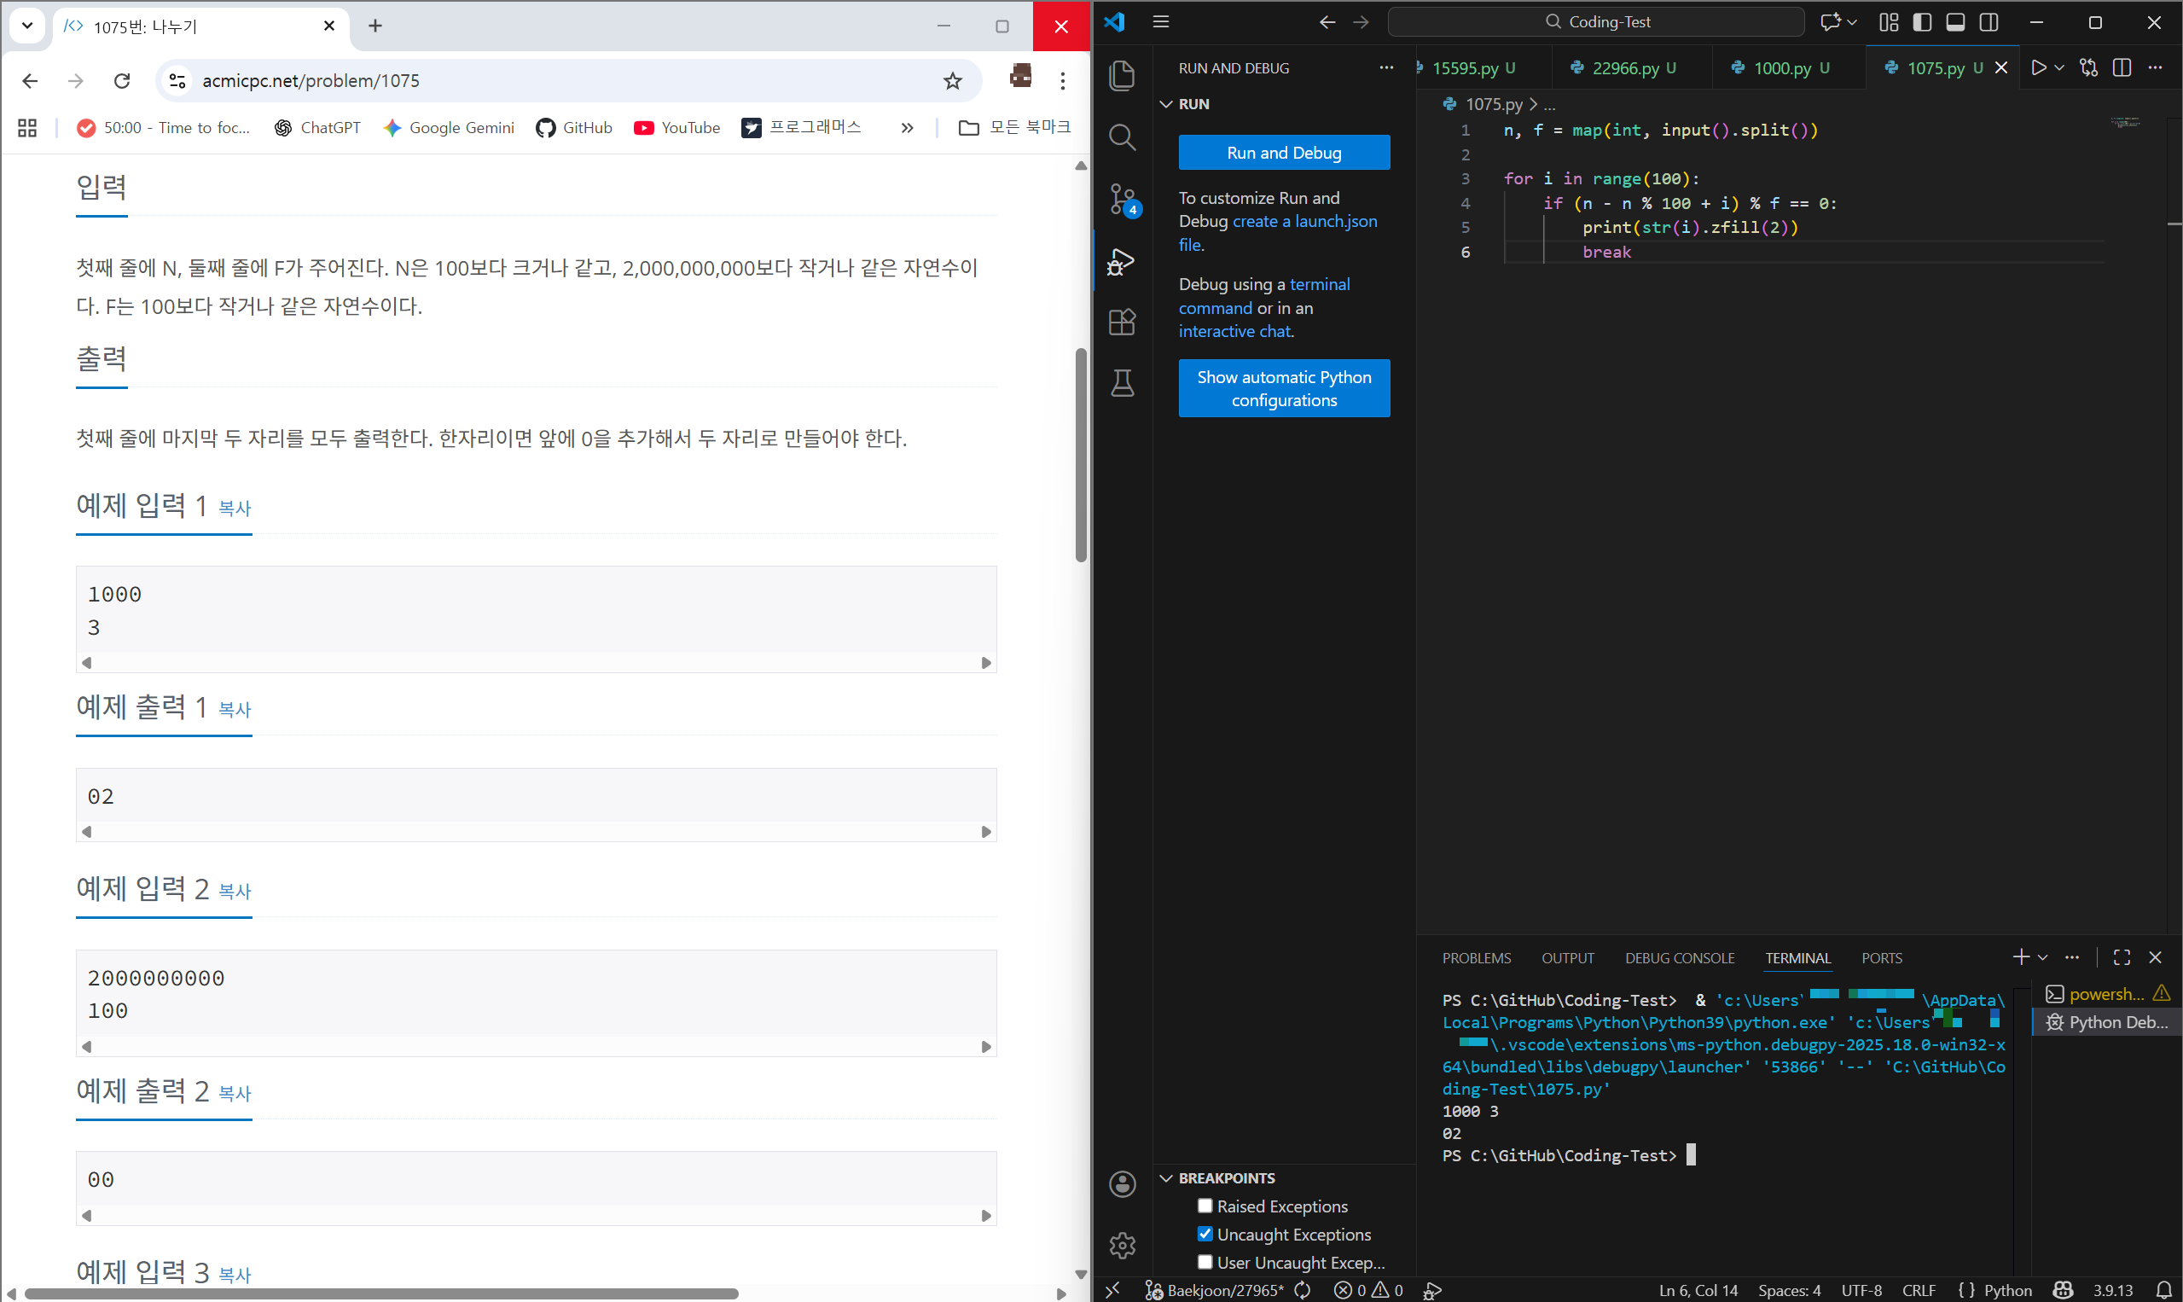Open the Manage gear icon

coord(1122,1245)
